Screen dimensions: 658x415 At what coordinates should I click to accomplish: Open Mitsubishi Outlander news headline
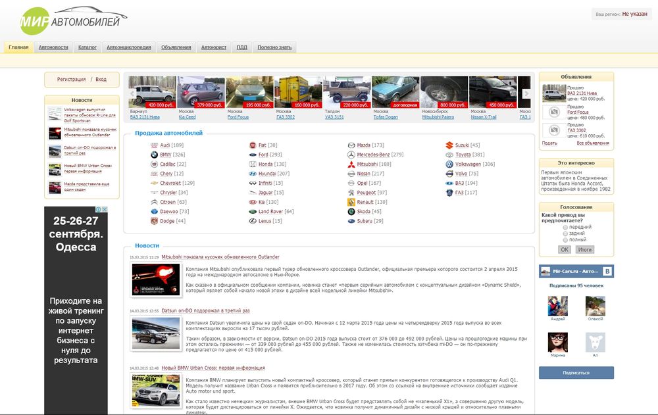pyautogui.click(x=220, y=256)
